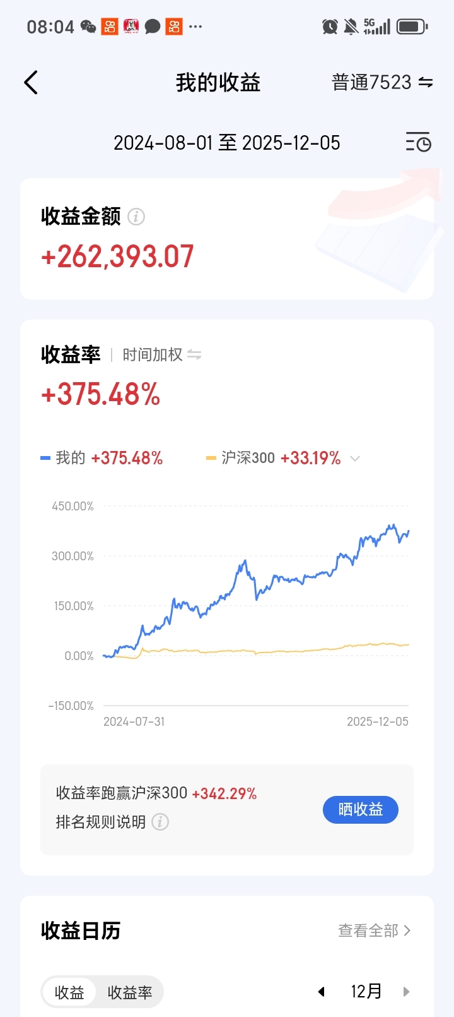Open the date range history icon

click(418, 143)
